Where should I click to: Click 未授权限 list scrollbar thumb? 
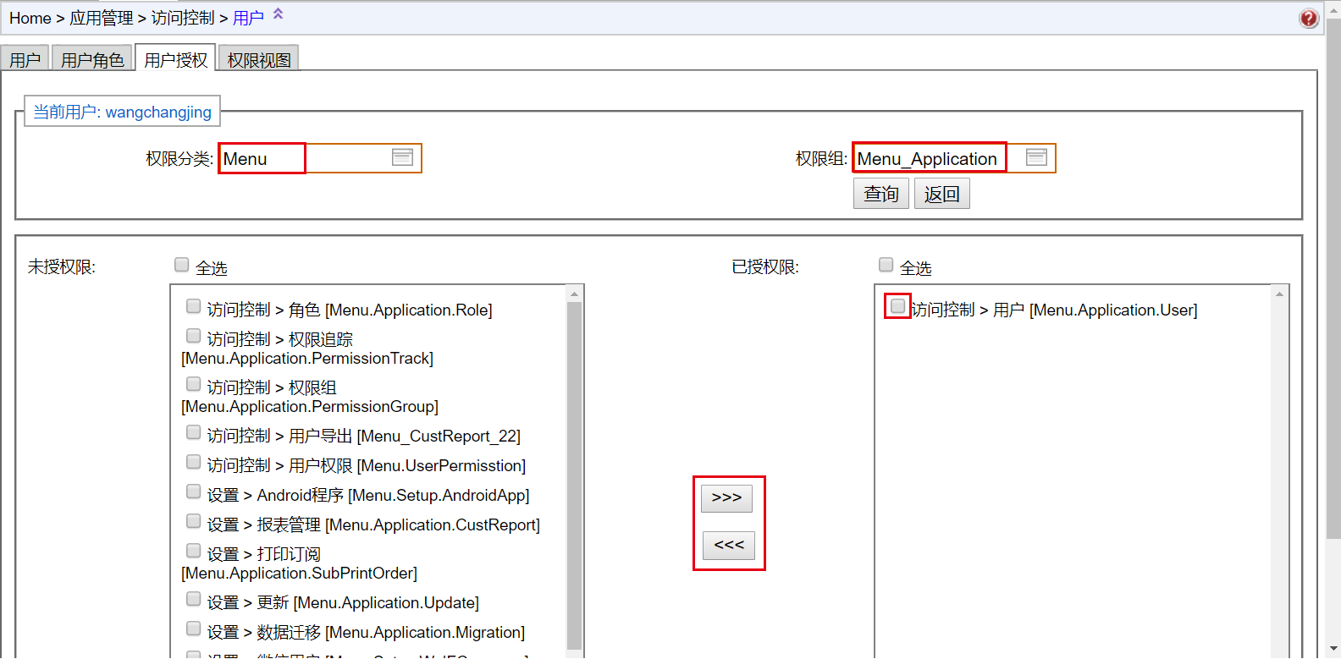(x=574, y=476)
